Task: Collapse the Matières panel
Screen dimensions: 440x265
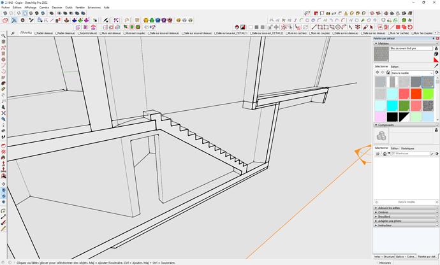Action: click(x=376, y=43)
